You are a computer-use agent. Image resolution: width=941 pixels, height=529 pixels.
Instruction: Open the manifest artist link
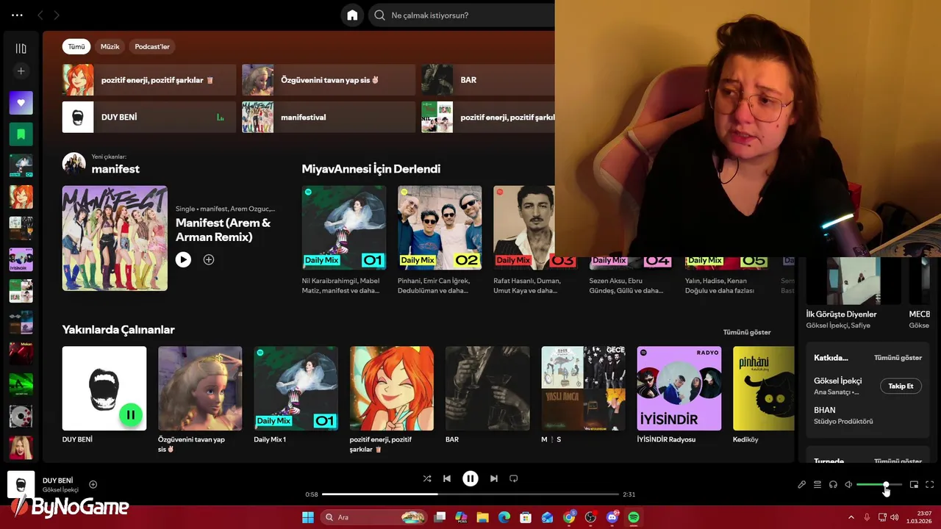115,169
